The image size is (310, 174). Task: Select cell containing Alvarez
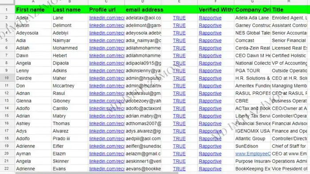[70, 131]
